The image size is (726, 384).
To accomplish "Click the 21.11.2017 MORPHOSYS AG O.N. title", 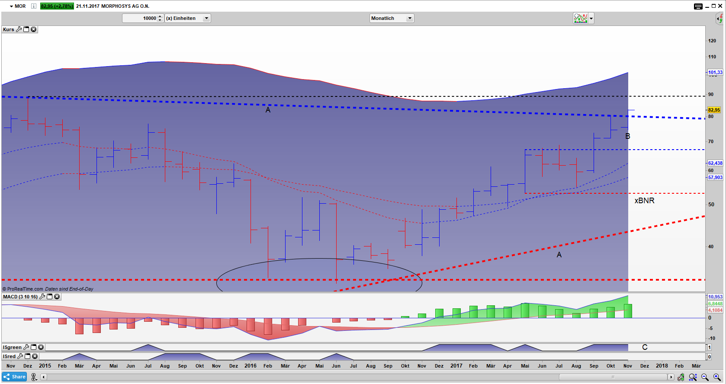I will 113,6.
